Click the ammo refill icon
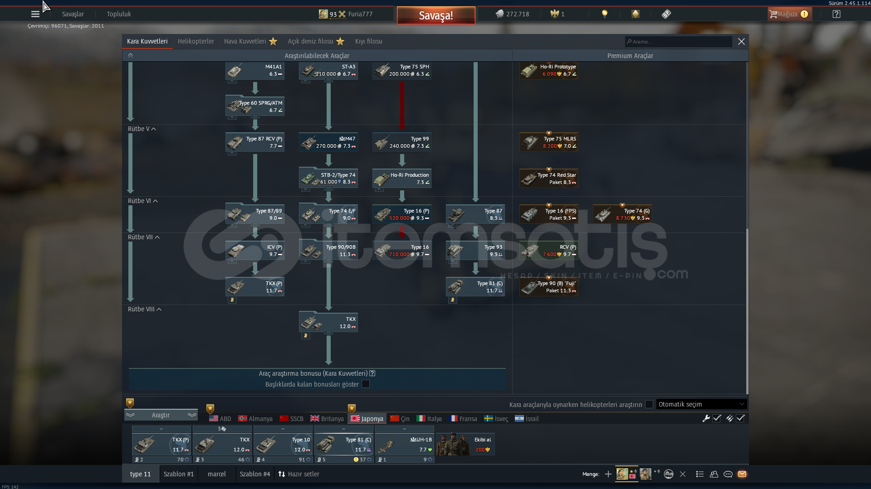Image resolution: width=871 pixels, height=489 pixels. tap(729, 419)
